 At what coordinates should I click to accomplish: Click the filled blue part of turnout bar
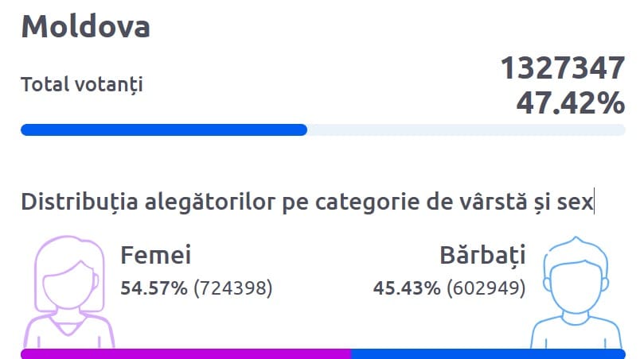(163, 130)
